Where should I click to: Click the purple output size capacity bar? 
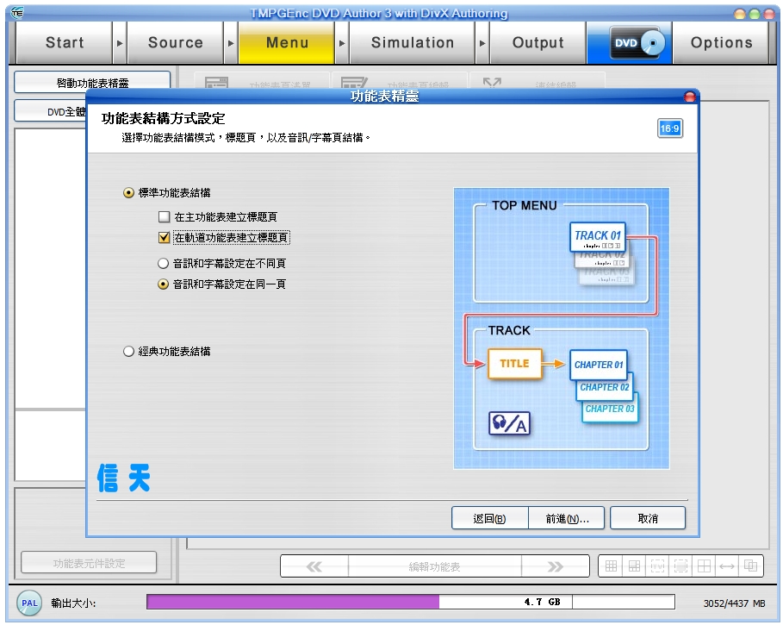[x=293, y=602]
